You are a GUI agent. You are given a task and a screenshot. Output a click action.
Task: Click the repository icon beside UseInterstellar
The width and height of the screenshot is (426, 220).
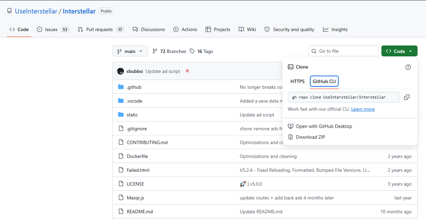click(x=10, y=11)
